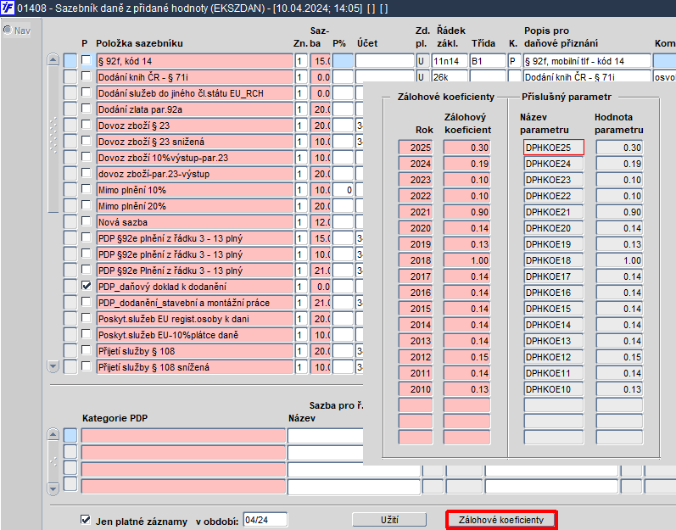Image resolution: width=676 pixels, height=530 pixels.
Task: Click the 2024 year cell in coefficients
Action: point(416,164)
